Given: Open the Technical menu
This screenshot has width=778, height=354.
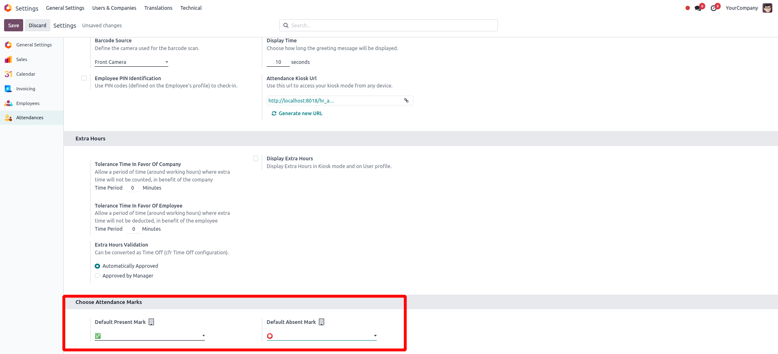Looking at the screenshot, I should tap(191, 8).
